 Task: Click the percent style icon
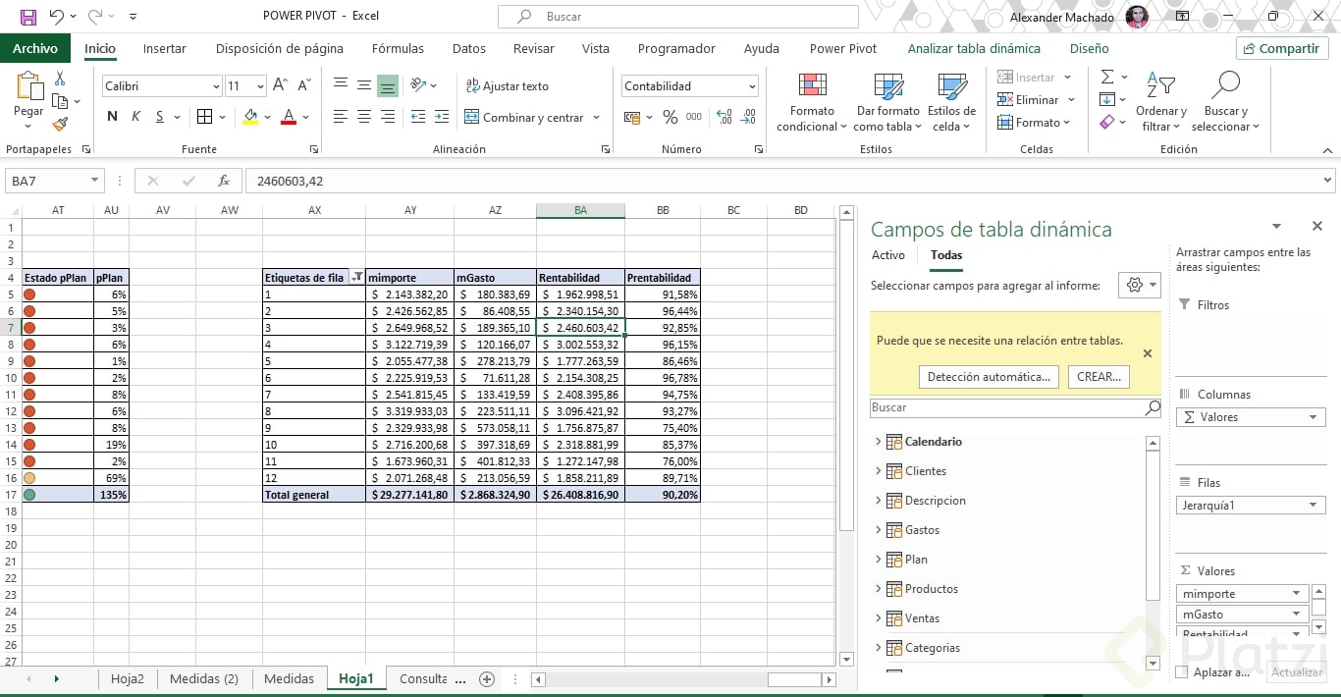[x=670, y=117]
